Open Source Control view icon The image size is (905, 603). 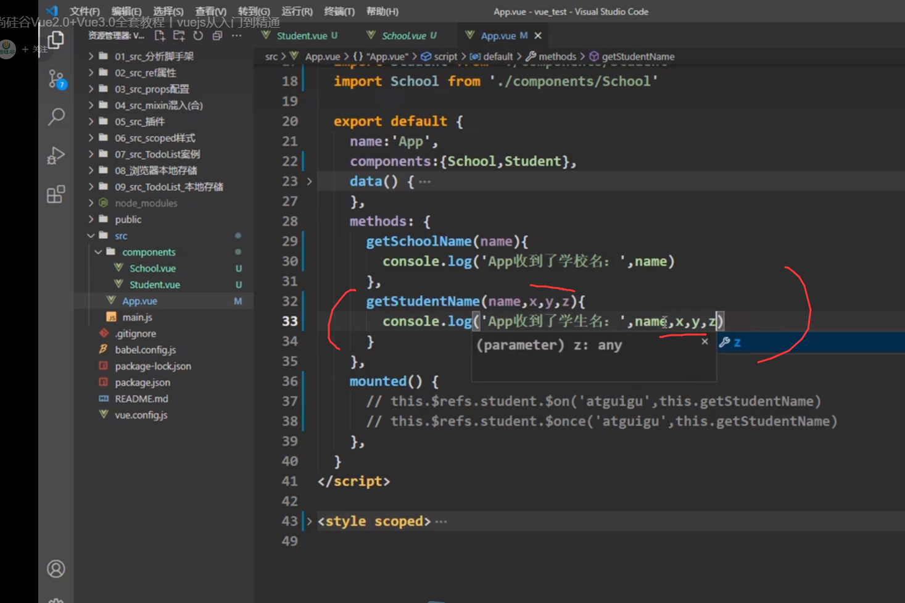click(56, 79)
